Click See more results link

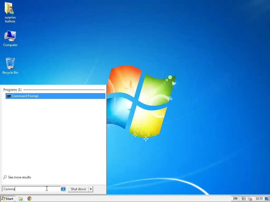pyautogui.click(x=20, y=177)
